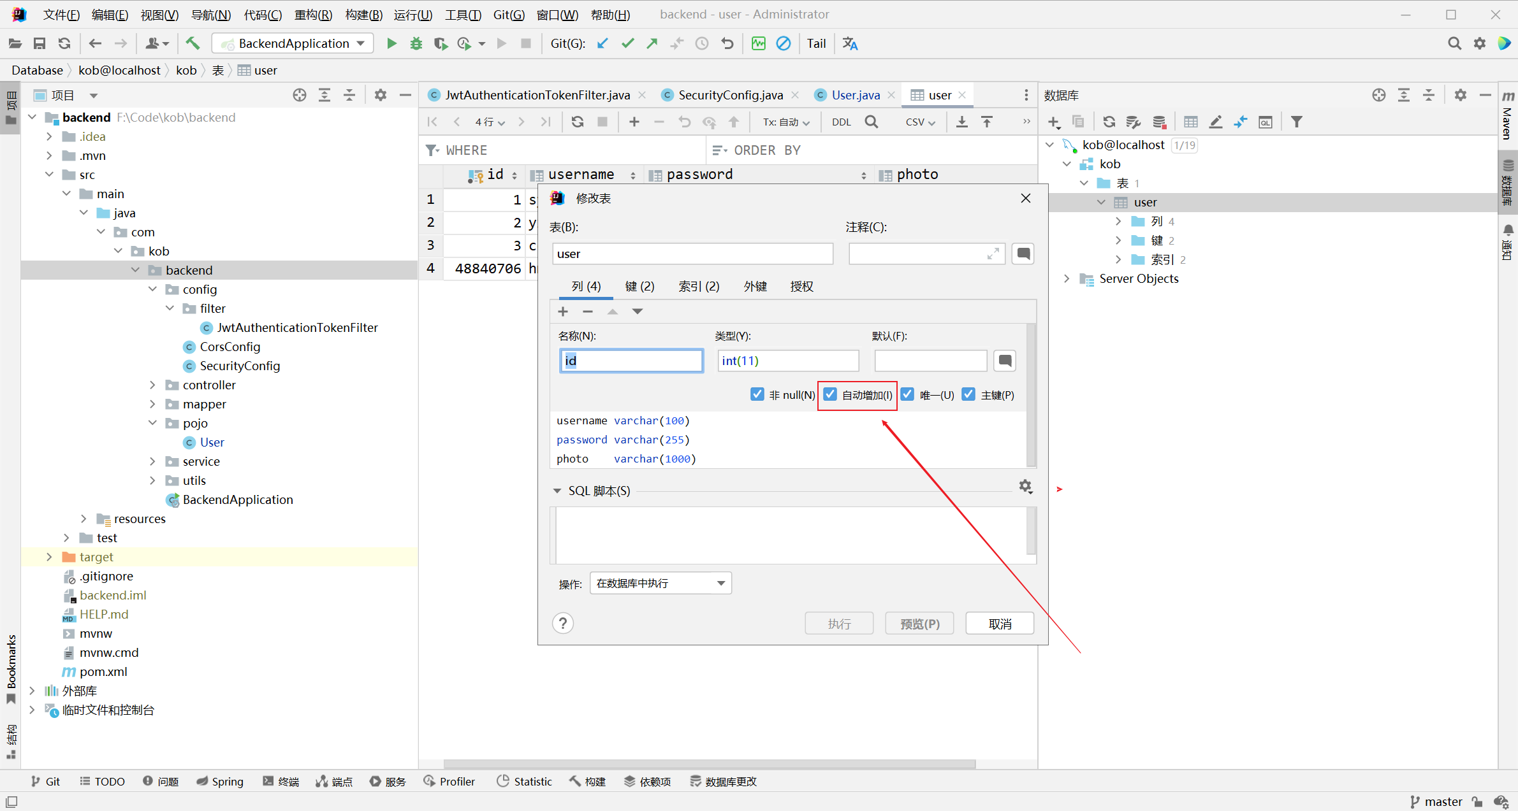The image size is (1518, 811).
Task: Toggle the 主键(P) checkbox
Action: point(968,394)
